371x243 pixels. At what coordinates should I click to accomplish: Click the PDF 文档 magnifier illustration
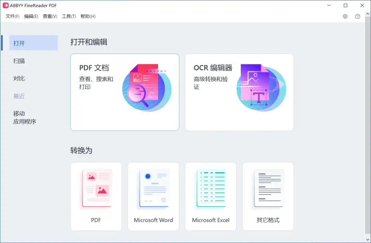(x=147, y=88)
